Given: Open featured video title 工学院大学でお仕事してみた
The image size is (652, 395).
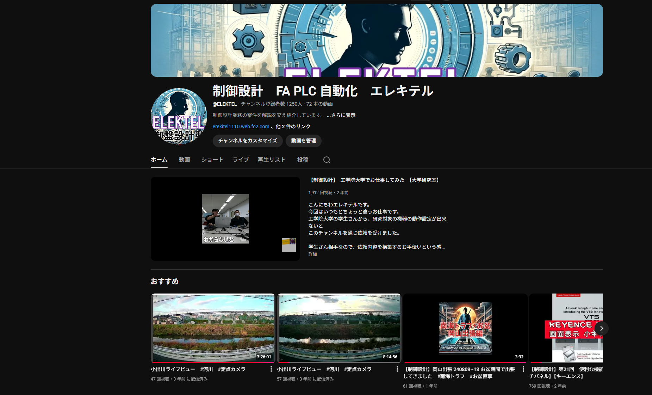Looking at the screenshot, I should 374,180.
